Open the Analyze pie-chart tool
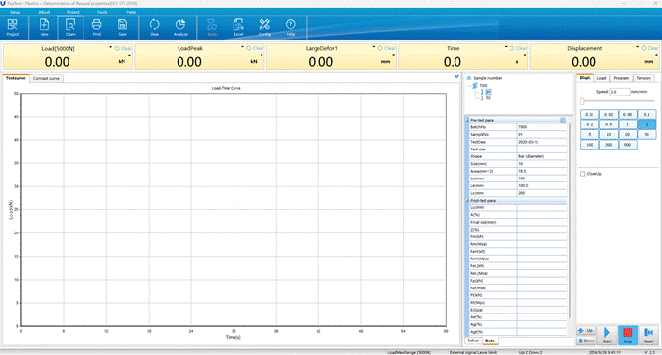The image size is (662, 355). [x=180, y=27]
